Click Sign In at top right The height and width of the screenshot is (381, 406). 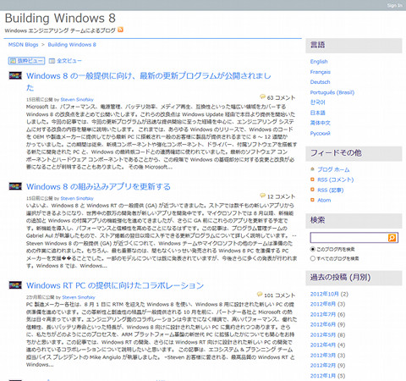coord(395,5)
